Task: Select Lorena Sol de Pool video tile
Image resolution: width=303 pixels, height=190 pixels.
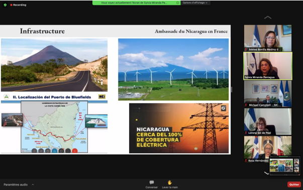Action: point(268,121)
